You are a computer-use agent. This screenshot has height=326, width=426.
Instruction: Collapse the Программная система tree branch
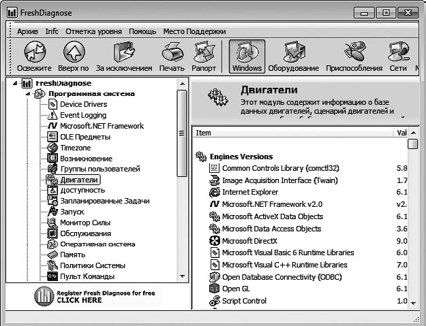pyautogui.click(x=27, y=94)
